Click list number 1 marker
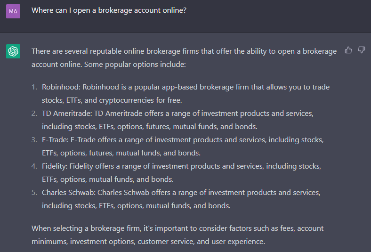371x252 pixels. [34, 87]
